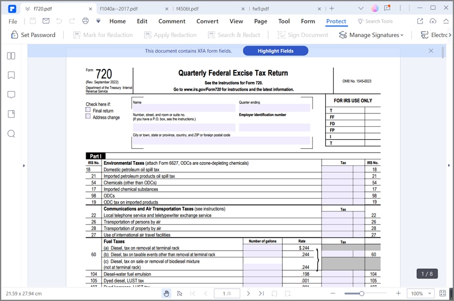
Task: Open the bookmarks panel icon
Action: coord(11,75)
